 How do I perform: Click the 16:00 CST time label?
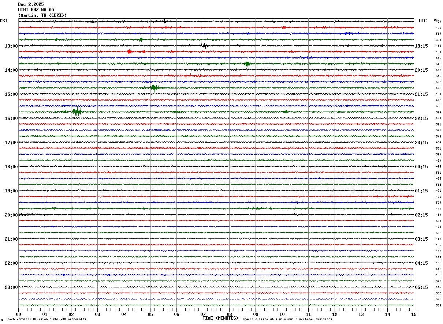(11, 118)
